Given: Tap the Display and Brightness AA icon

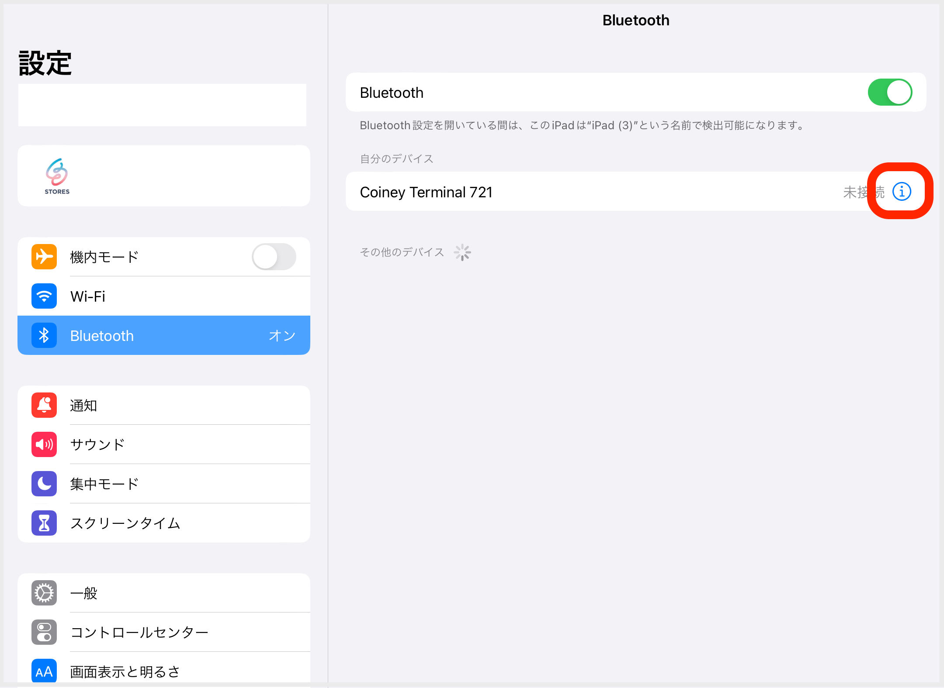Looking at the screenshot, I should click(44, 671).
